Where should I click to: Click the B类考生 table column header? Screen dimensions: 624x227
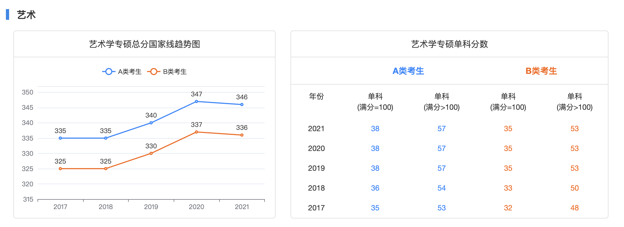tap(541, 71)
